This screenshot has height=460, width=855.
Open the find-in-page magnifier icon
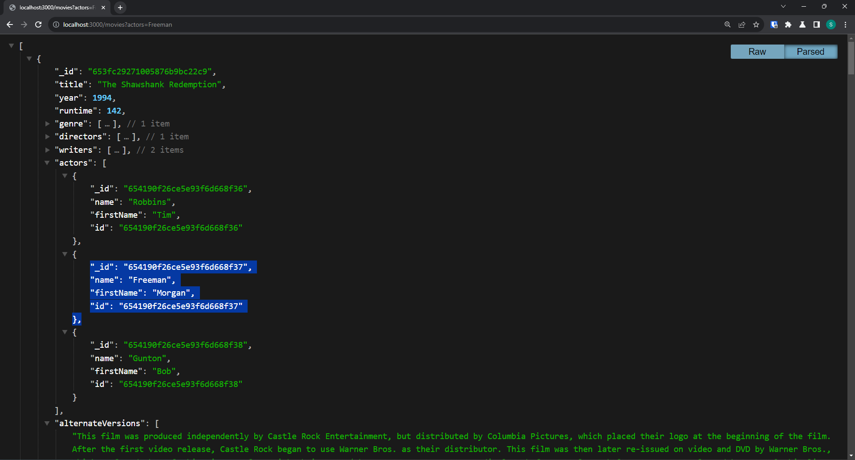727,24
